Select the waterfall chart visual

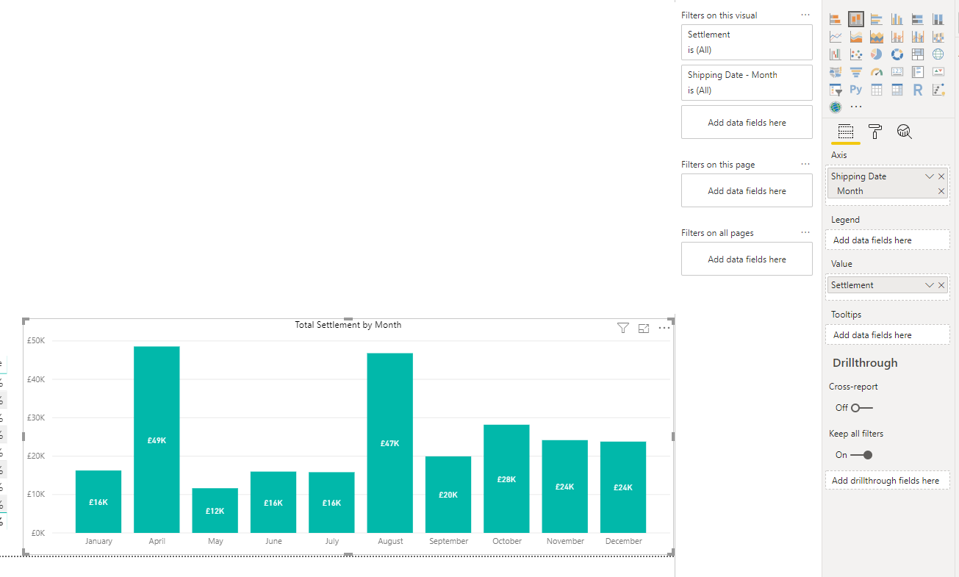tap(836, 54)
